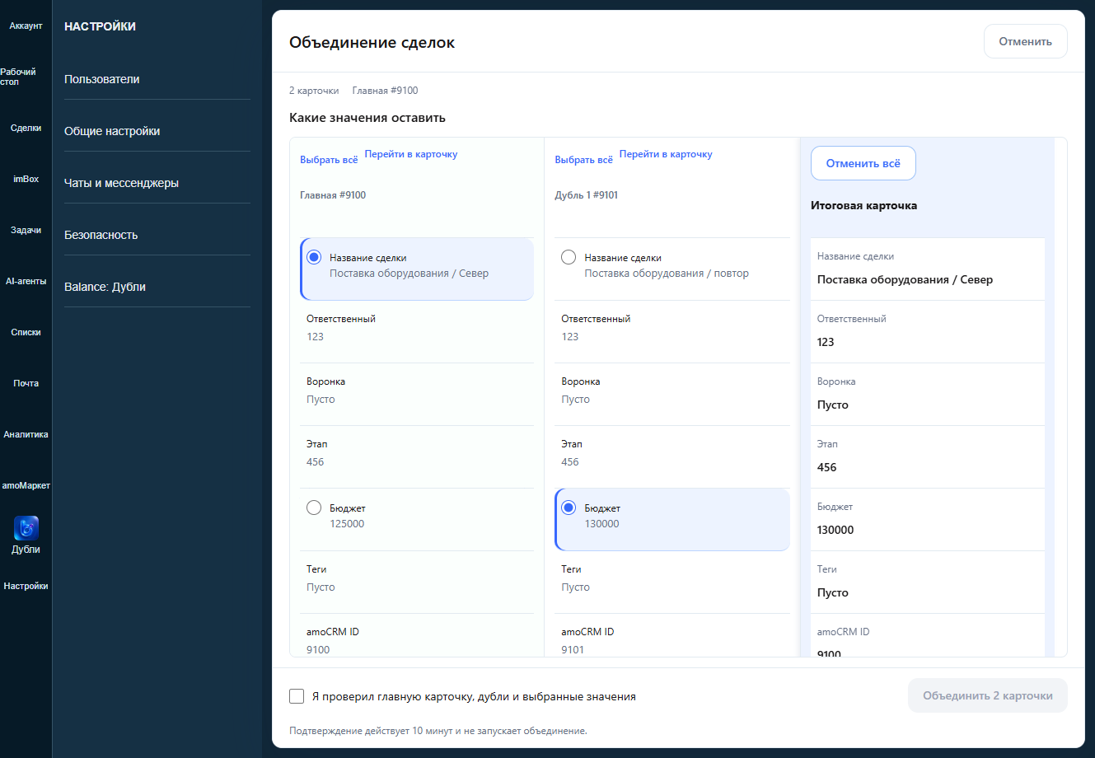Open Перейти в карточку for Главная #9100
Image resolution: width=1095 pixels, height=758 pixels.
pos(411,154)
